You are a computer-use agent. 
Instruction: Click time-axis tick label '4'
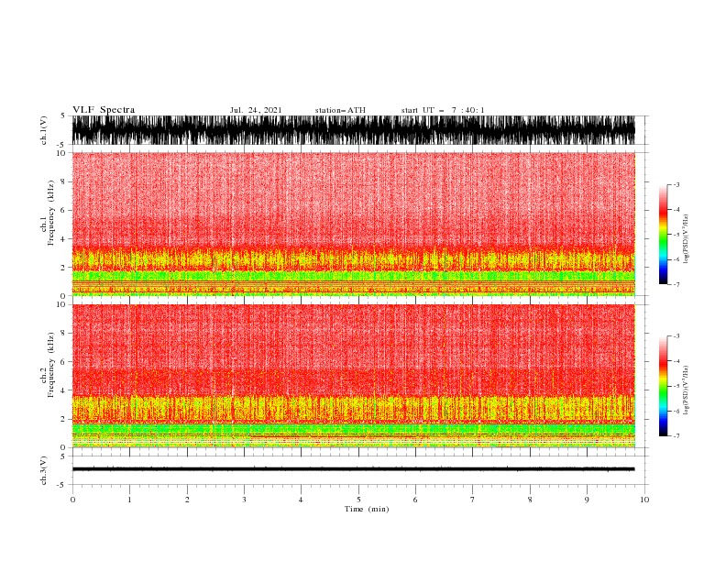pyautogui.click(x=301, y=500)
